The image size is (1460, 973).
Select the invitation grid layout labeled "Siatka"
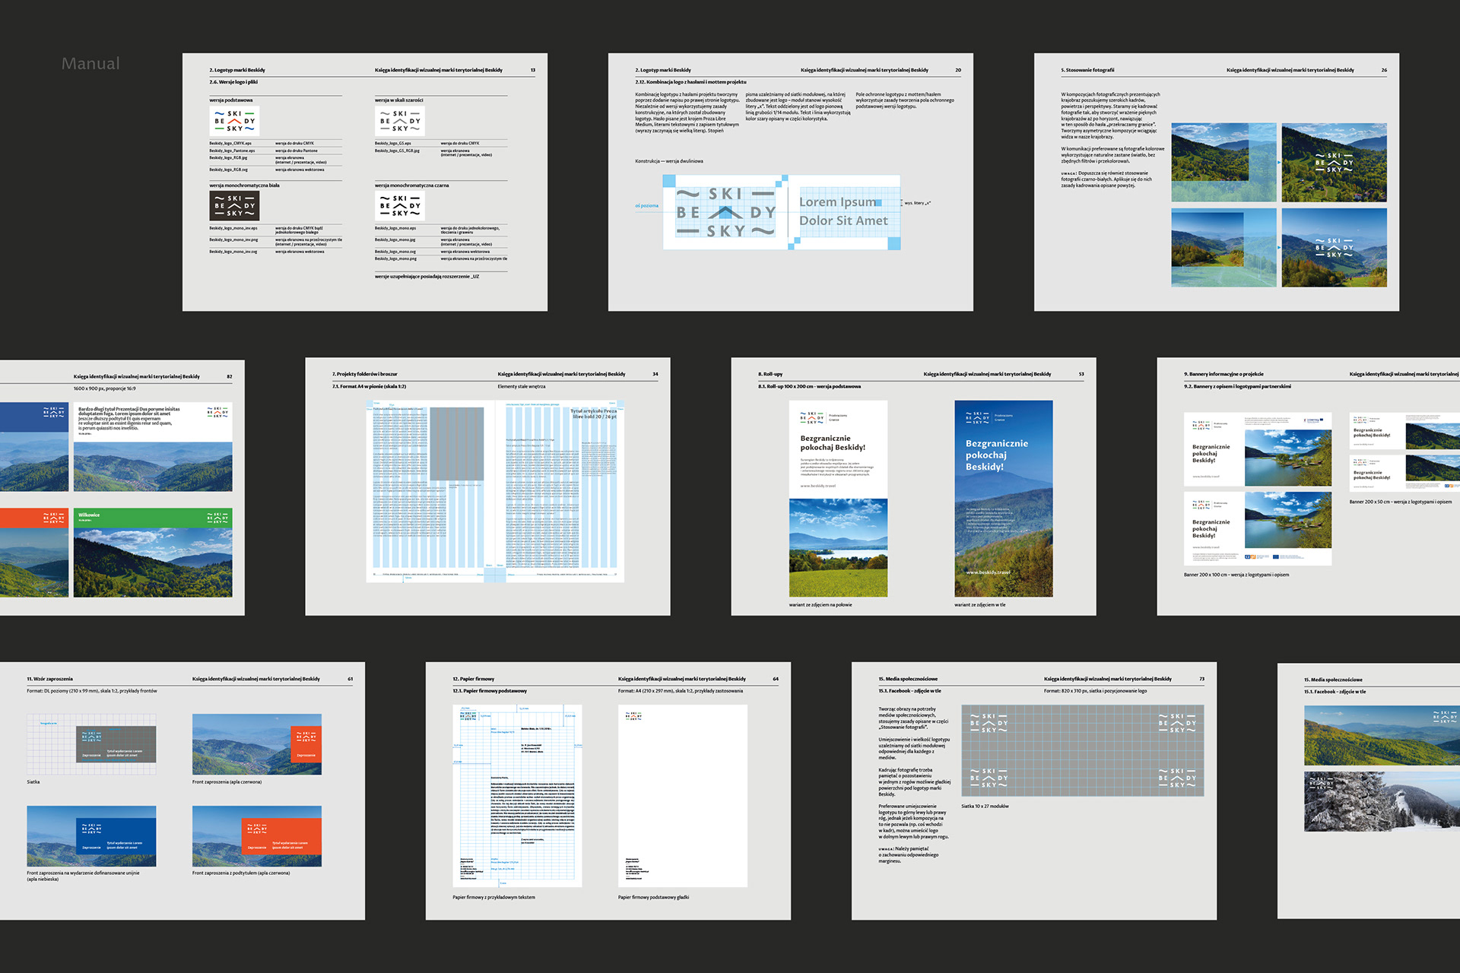(91, 744)
